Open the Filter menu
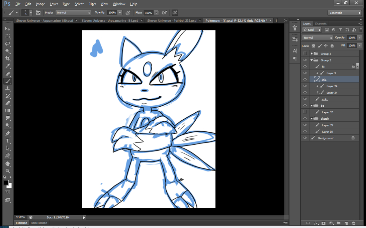Image resolution: width=366 pixels, height=228 pixels. pyautogui.click(x=92, y=4)
